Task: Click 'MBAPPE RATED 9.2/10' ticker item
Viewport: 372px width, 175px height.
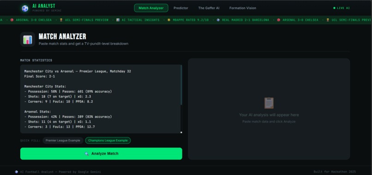Action: point(191,20)
